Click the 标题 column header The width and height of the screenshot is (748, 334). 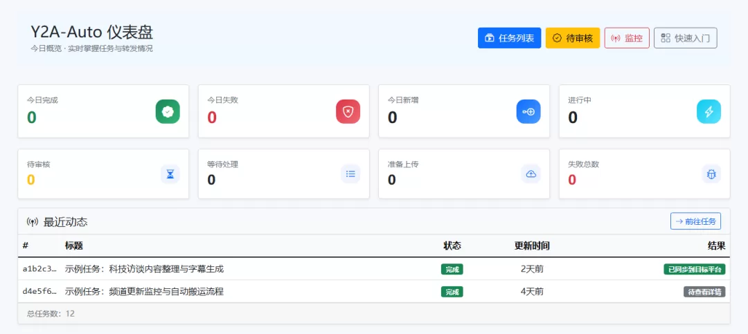74,246
